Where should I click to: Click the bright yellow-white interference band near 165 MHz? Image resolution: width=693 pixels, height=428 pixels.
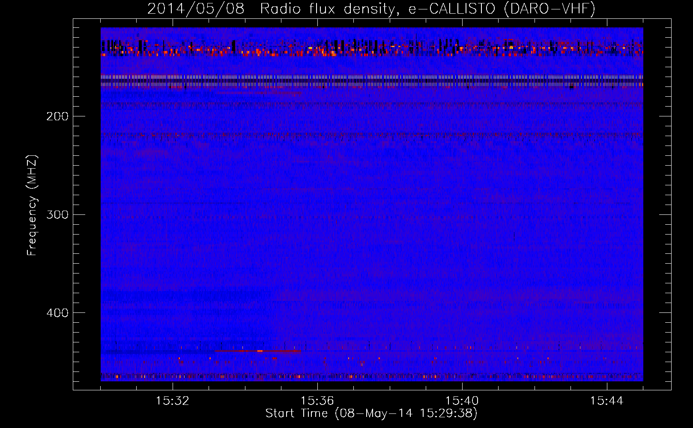pyautogui.click(x=372, y=81)
